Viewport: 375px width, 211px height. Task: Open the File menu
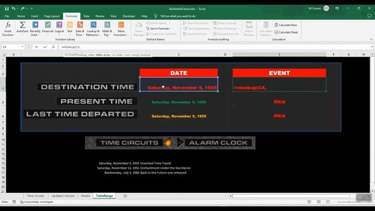pyautogui.click(x=6, y=16)
